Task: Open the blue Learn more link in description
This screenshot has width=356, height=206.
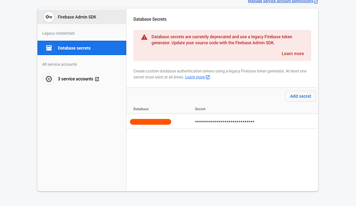Action: (x=195, y=77)
